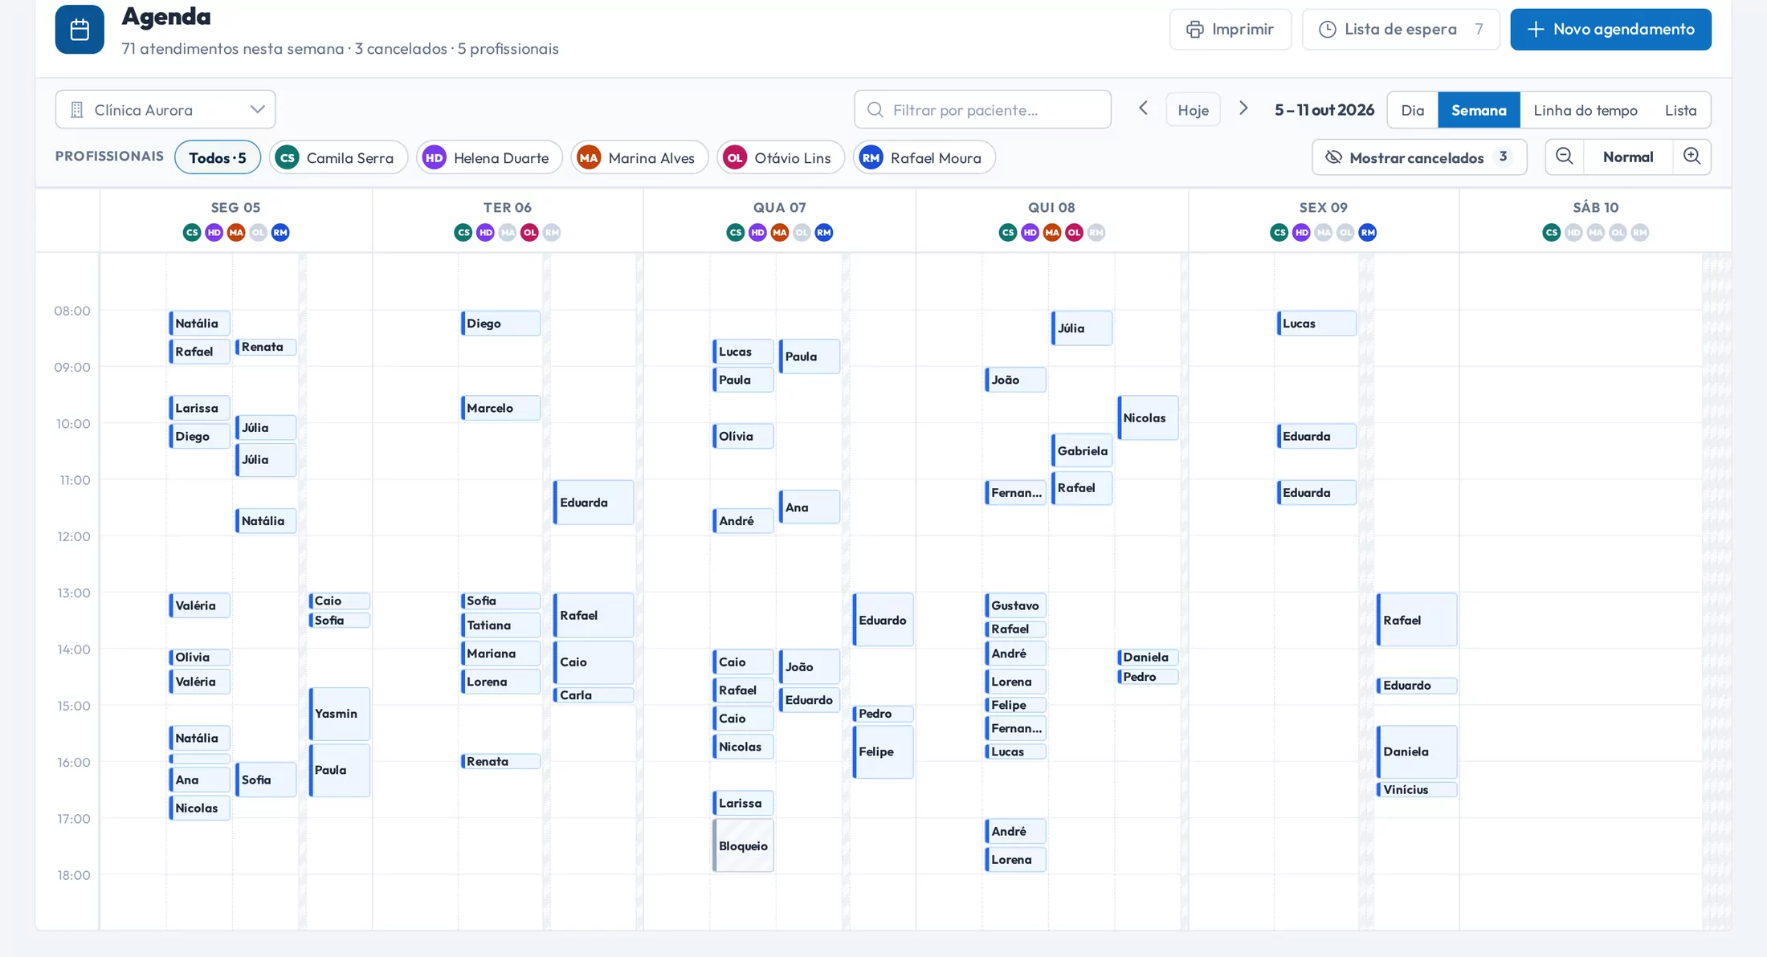Click the Imprimir button
Screen dimensions: 1767x957
[1230, 30]
